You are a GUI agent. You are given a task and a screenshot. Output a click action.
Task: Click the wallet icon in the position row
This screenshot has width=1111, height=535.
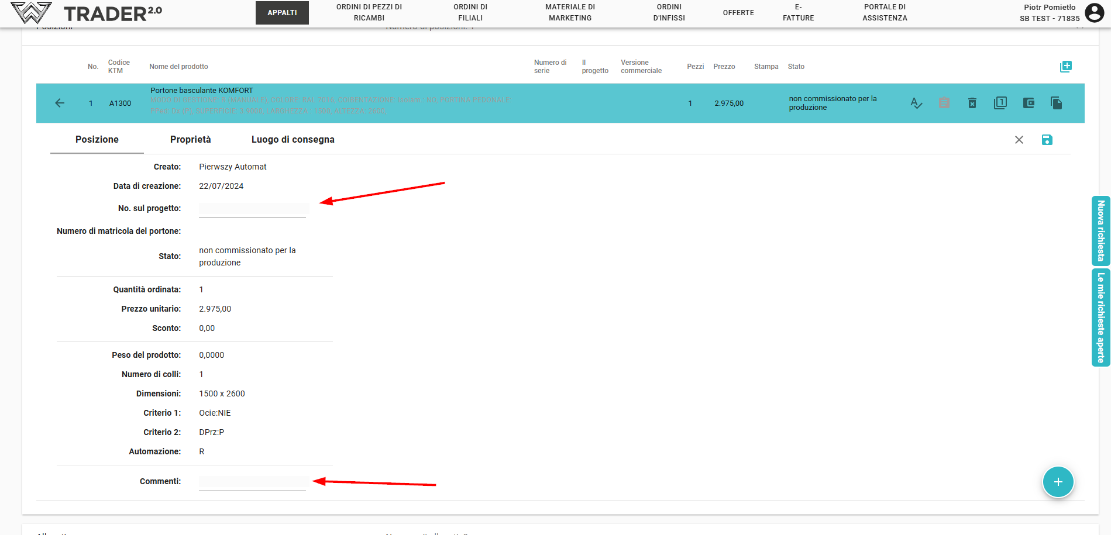pos(1029,103)
